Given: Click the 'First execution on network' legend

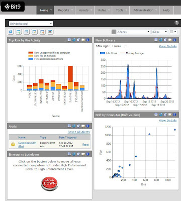Looking at the screenshot, I should 46,59.
